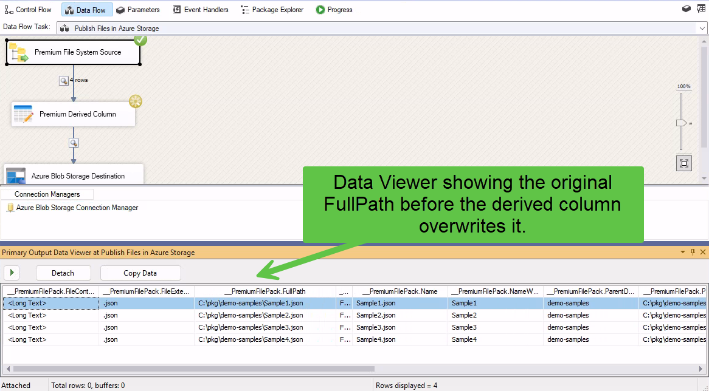Click the __PremiumFilePack.ParentD... column header
The height and width of the screenshot is (391, 709).
point(591,291)
